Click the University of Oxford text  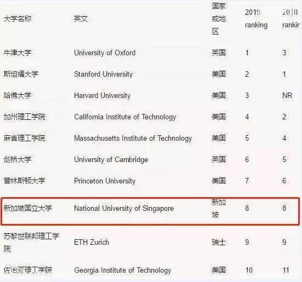105,53
